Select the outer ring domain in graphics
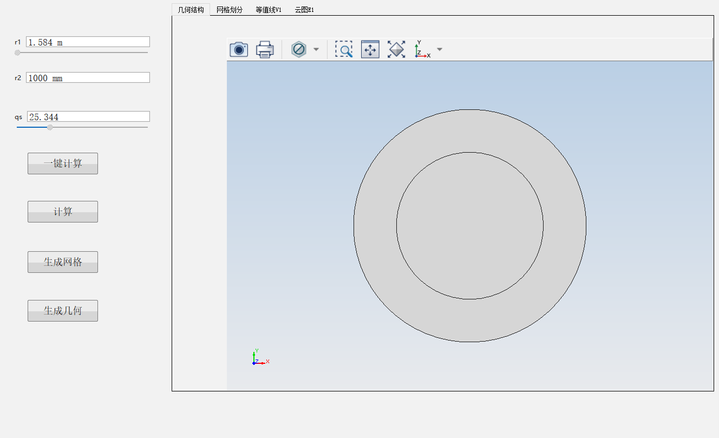The width and height of the screenshot is (719, 438). pyautogui.click(x=375, y=226)
